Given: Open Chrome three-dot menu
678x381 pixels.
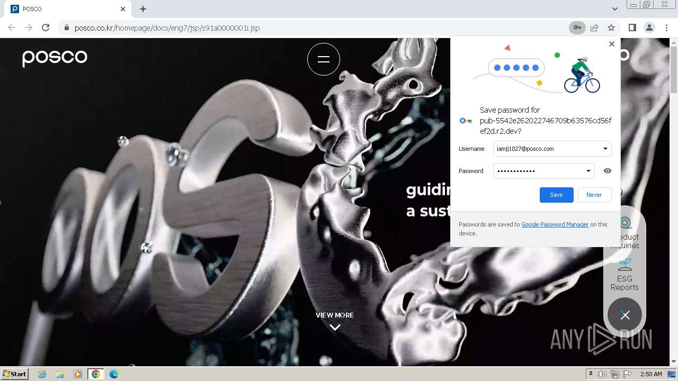Looking at the screenshot, I should point(666,28).
